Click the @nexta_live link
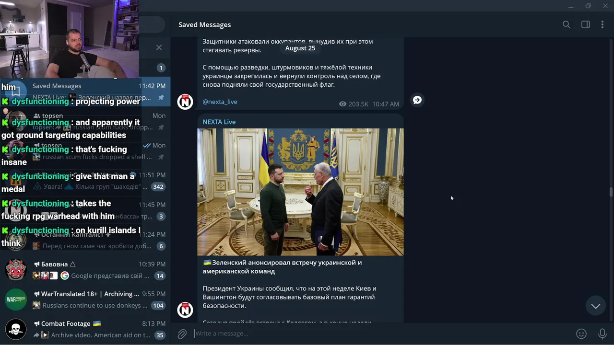614x345 pixels. (x=220, y=102)
